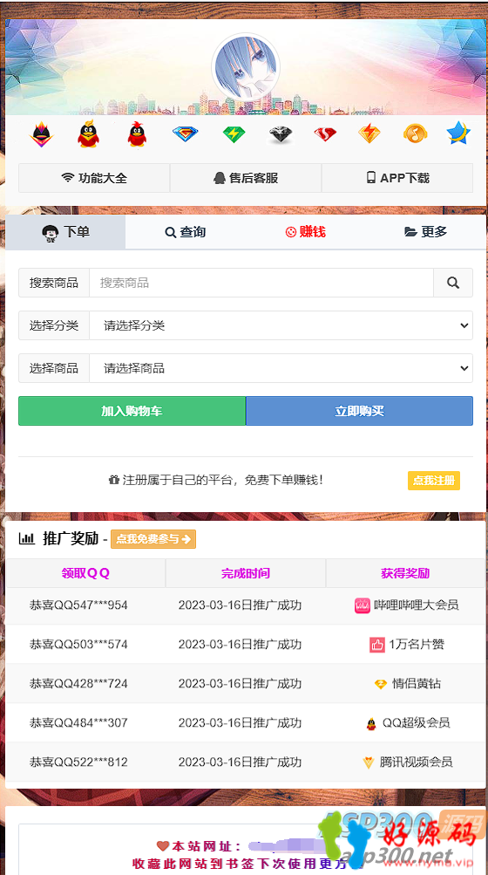Click the 腾讯视频会员 reward text
This screenshot has width=488, height=875.
pos(416,762)
